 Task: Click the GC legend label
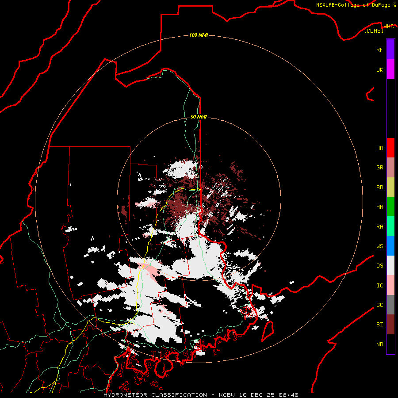[x=379, y=305]
